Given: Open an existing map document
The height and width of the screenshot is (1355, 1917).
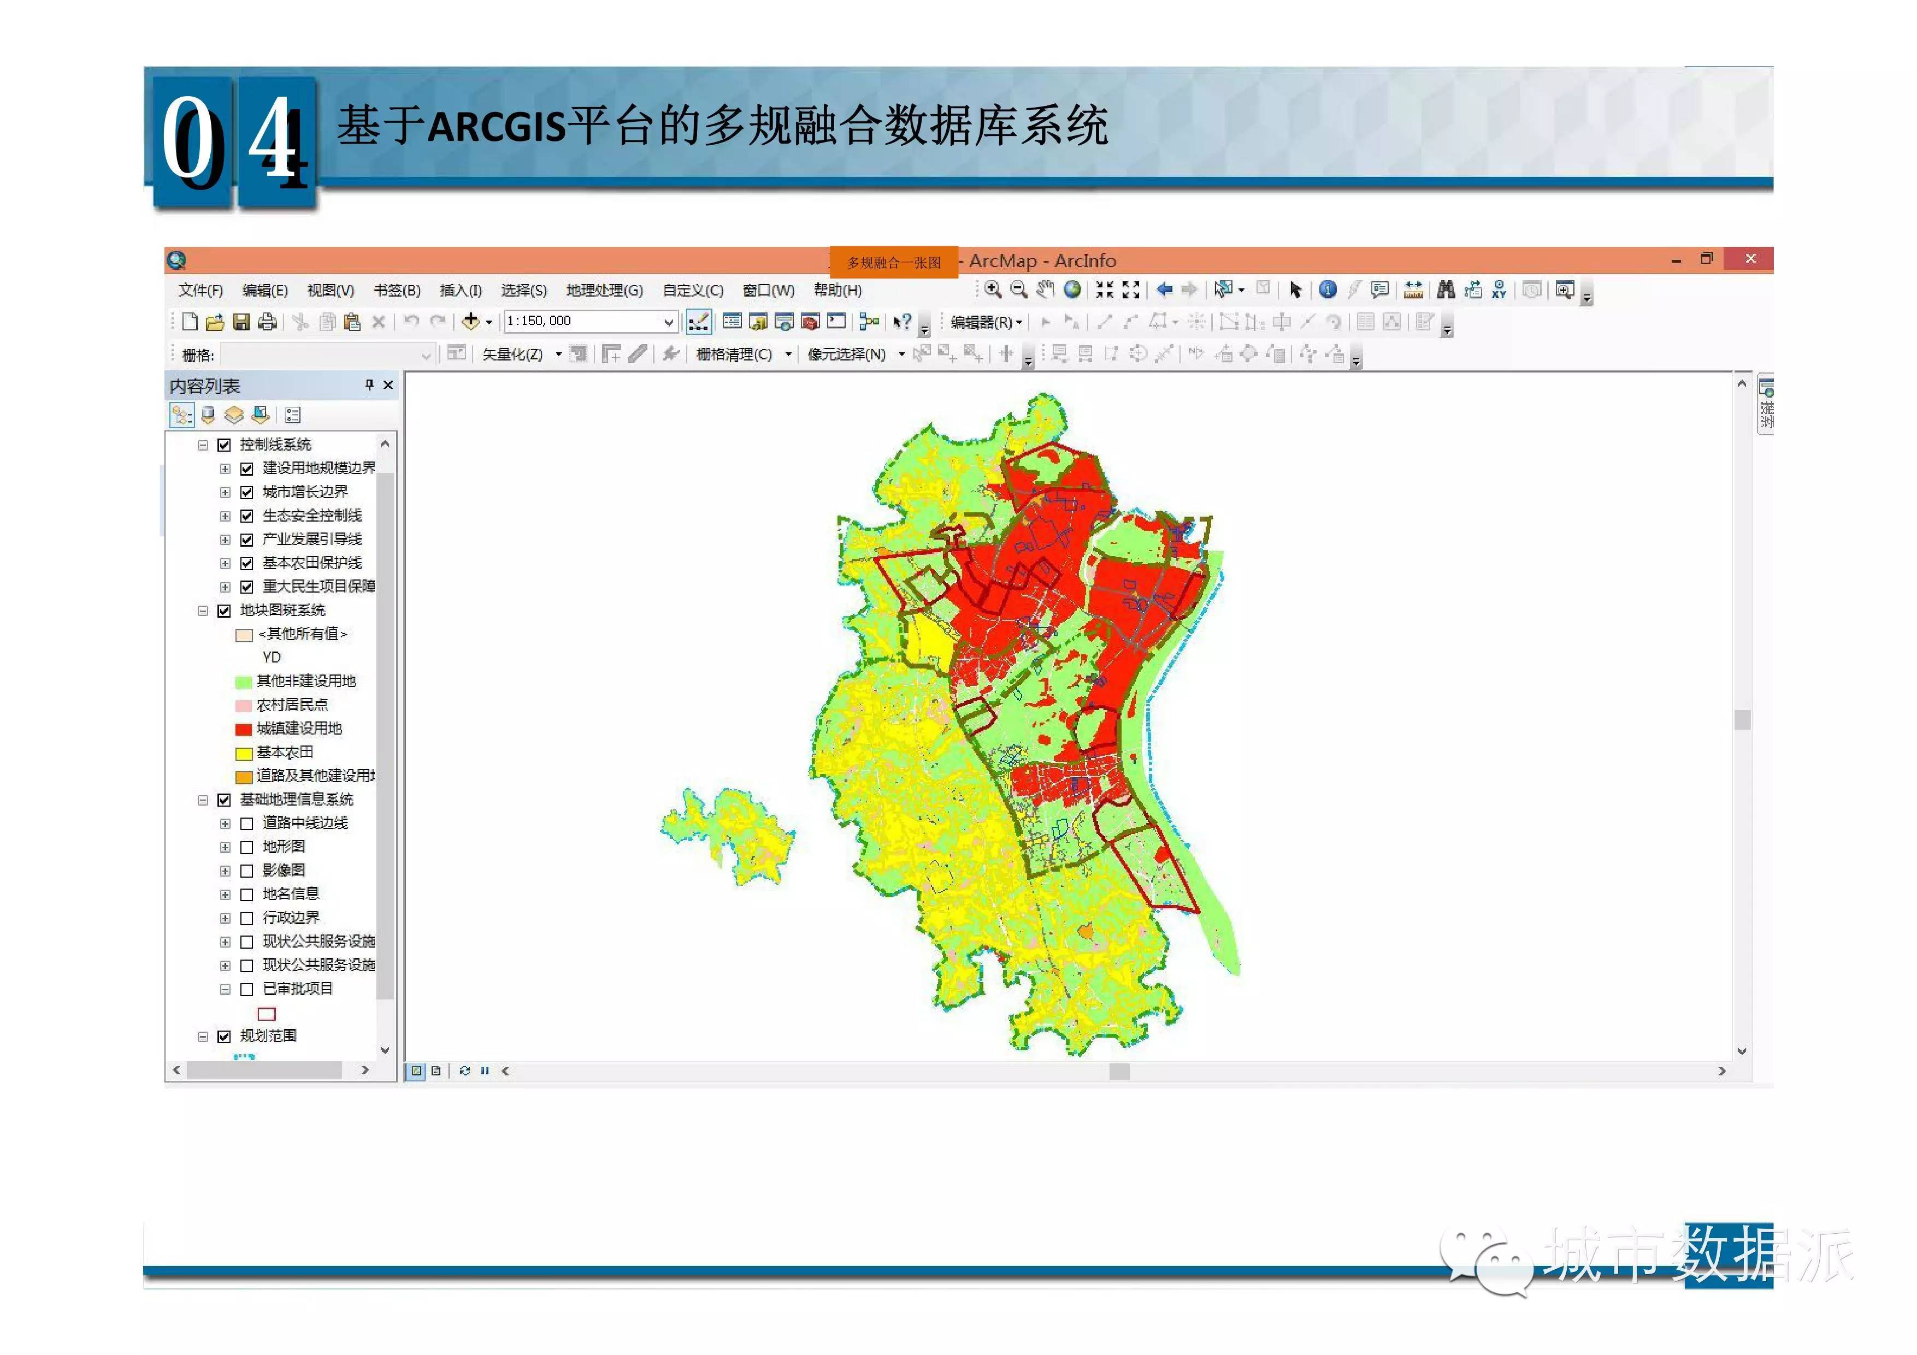Looking at the screenshot, I should tap(215, 322).
